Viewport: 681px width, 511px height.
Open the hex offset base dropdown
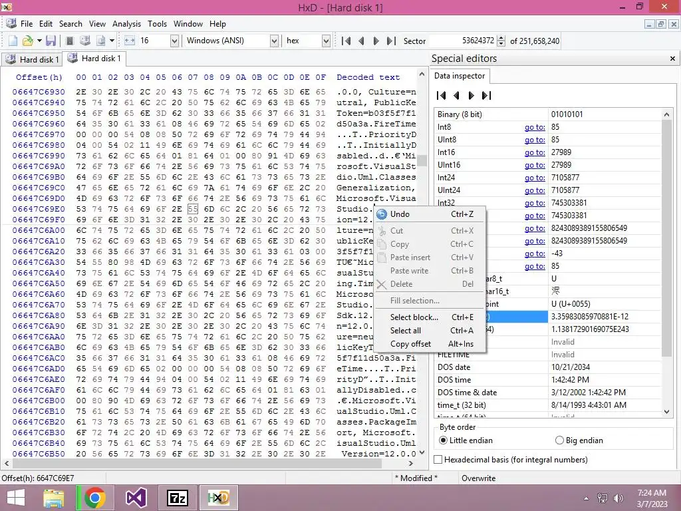[326, 41]
